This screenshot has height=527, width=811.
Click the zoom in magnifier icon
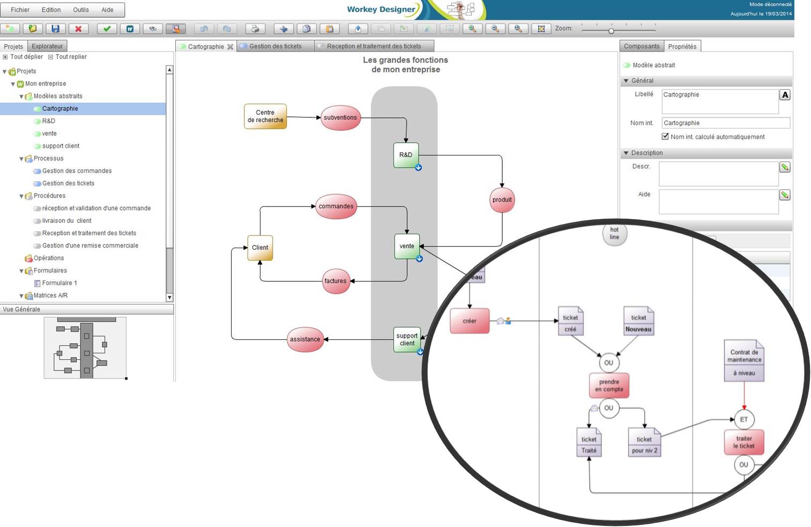click(472, 28)
